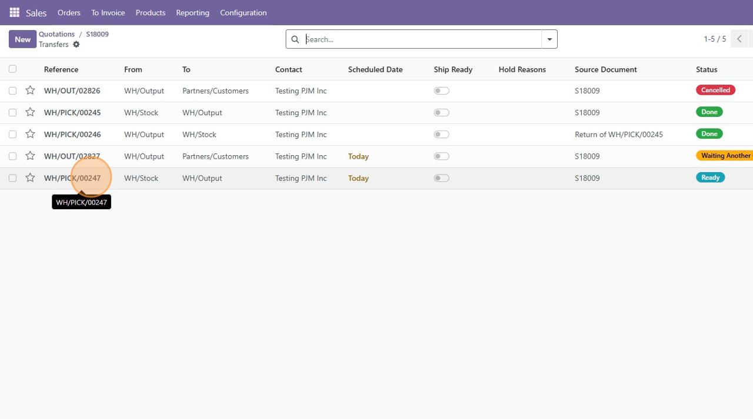Star the WH/PICK/00245 transfer
753x419 pixels.
(30, 112)
